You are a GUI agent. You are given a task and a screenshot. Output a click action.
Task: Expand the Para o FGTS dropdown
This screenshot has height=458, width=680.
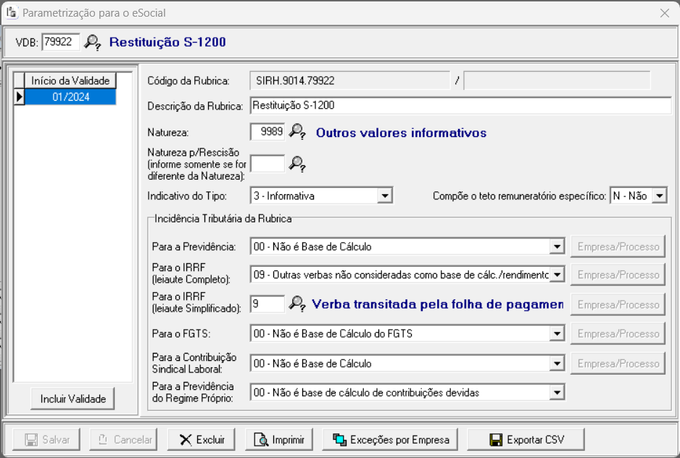tap(557, 334)
